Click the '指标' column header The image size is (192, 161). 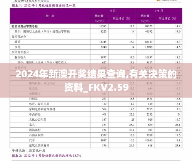[50, 16]
